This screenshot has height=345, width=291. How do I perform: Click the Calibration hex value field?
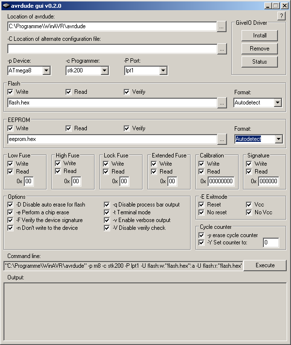pyautogui.click(x=221, y=181)
